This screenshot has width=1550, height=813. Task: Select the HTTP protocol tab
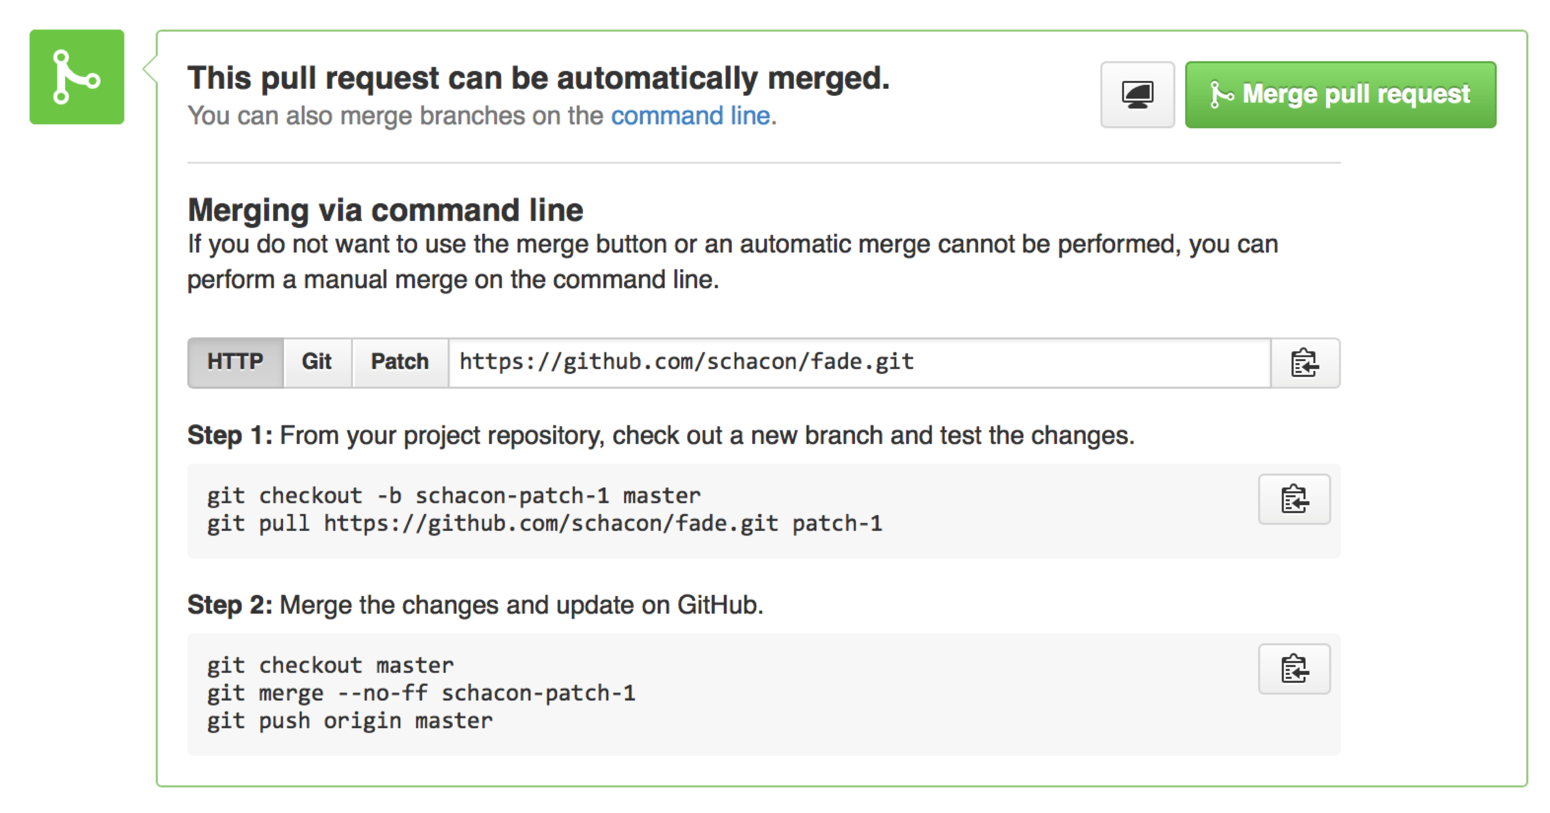(235, 362)
